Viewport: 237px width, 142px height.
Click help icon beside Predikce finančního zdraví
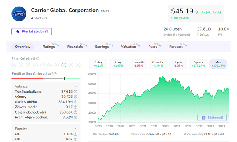click(55, 74)
